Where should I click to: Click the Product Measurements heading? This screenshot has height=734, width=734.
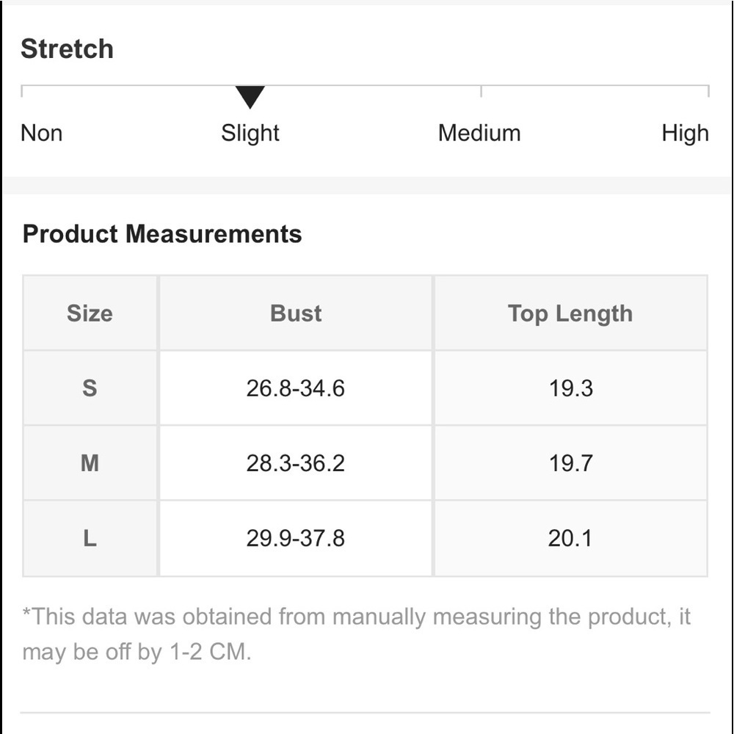coord(162,234)
